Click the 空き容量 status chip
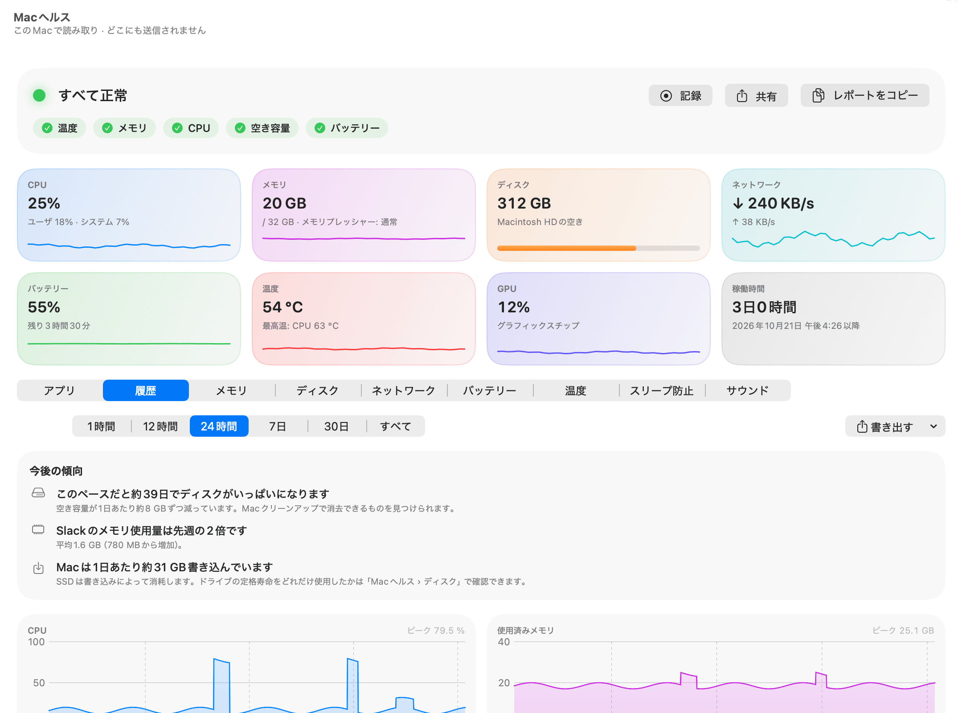 click(x=262, y=128)
